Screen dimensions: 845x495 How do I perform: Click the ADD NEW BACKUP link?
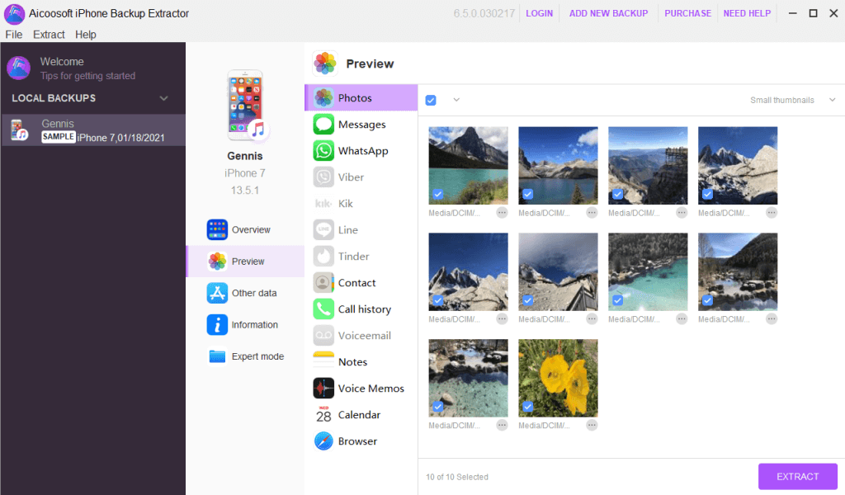(x=608, y=13)
